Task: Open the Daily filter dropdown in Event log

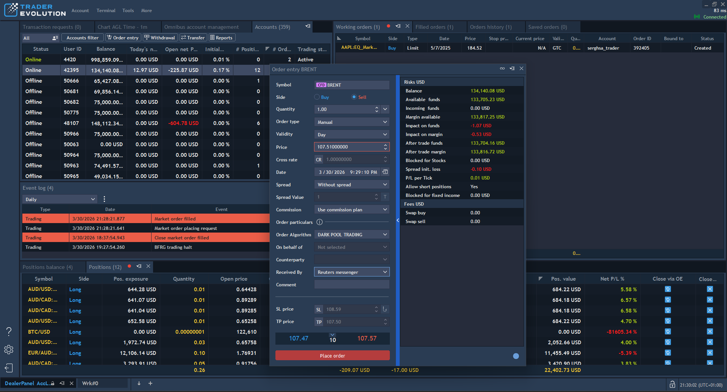Action: [59, 199]
